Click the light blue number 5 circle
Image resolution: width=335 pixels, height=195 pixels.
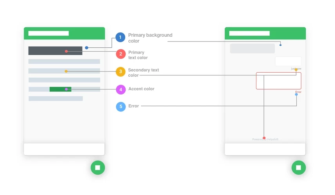(x=121, y=106)
